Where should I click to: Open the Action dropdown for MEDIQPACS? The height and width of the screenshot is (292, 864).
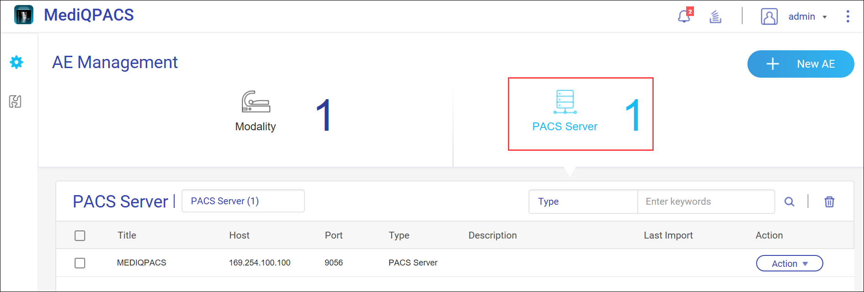(x=789, y=264)
